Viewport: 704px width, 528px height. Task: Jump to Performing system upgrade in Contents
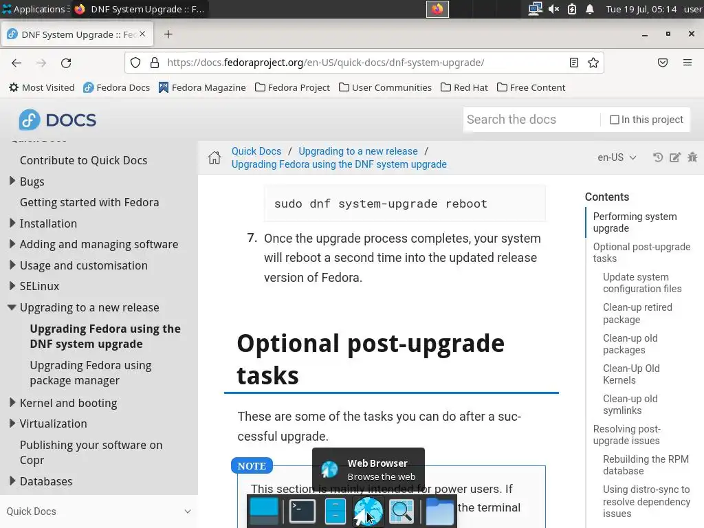point(635,222)
